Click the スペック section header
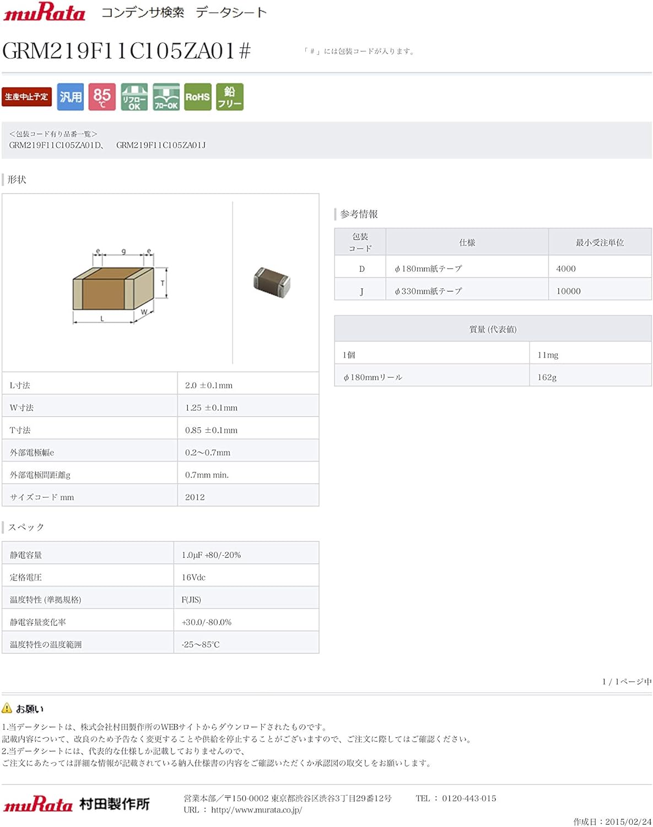 click(x=26, y=528)
